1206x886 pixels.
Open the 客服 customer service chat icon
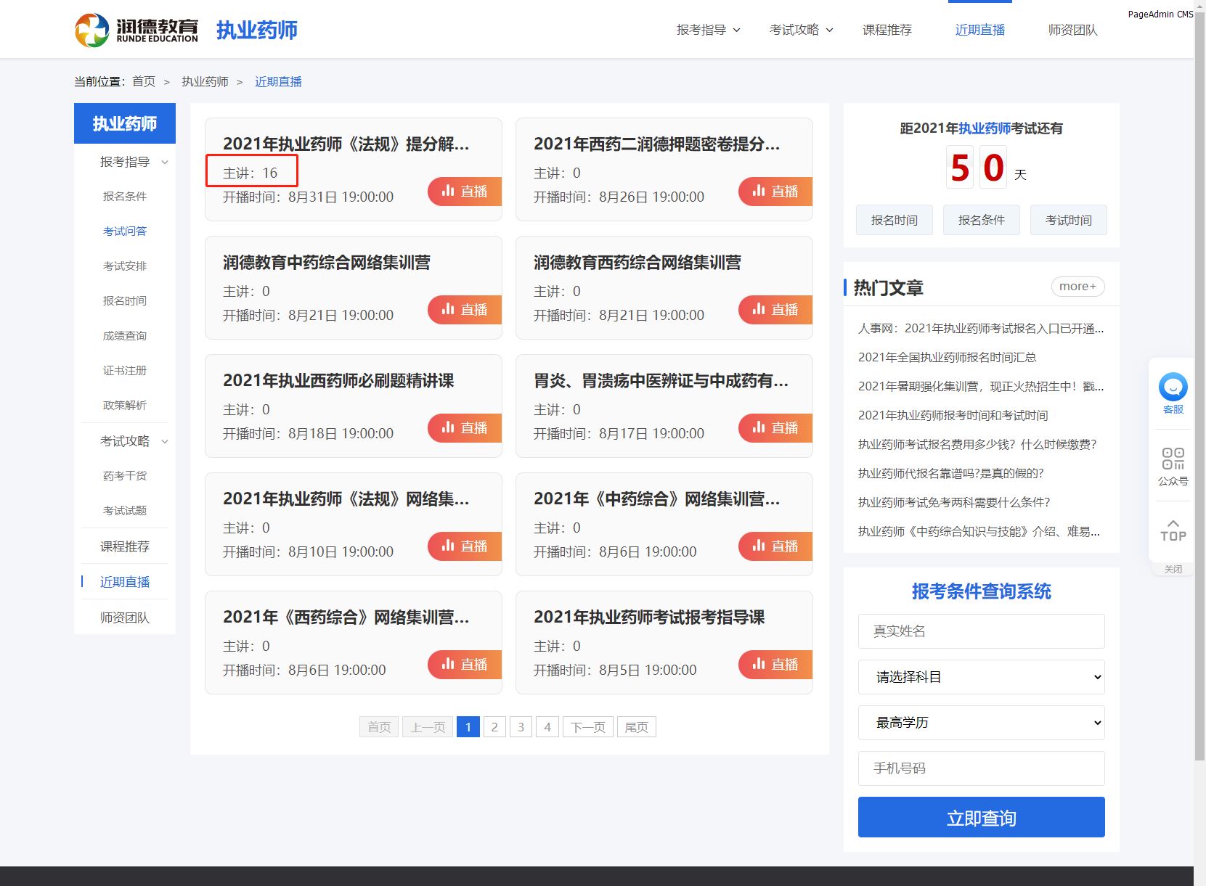coord(1173,391)
